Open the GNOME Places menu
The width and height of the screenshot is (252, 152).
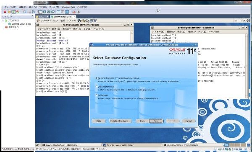(x=63, y=21)
